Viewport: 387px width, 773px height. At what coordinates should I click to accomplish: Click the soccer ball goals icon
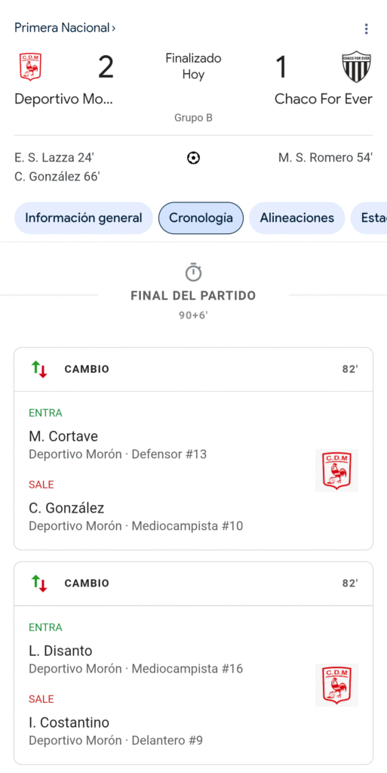pyautogui.click(x=193, y=159)
